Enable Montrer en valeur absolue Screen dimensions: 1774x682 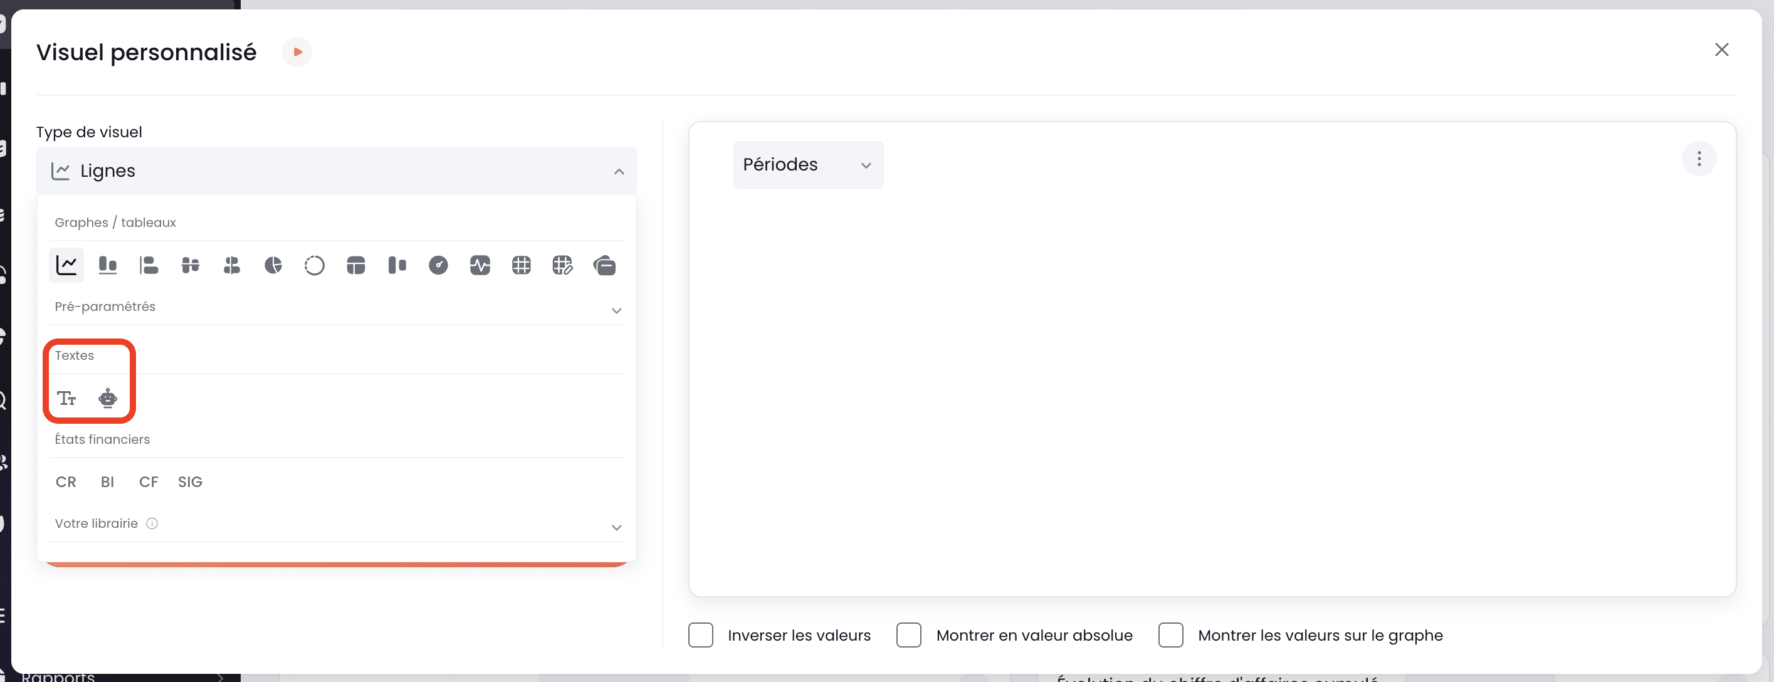click(x=908, y=635)
